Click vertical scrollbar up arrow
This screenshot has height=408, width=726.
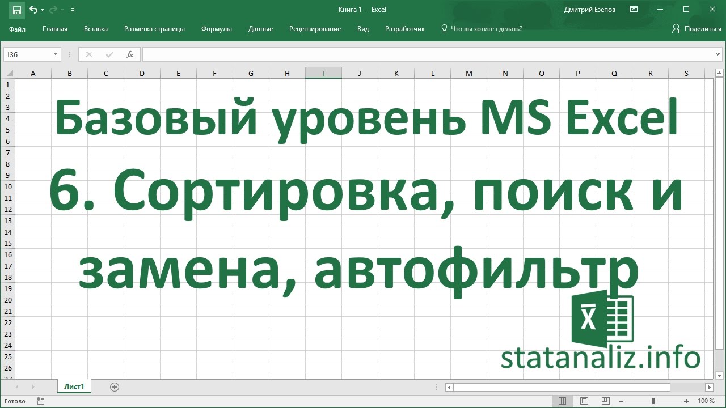tap(719, 73)
